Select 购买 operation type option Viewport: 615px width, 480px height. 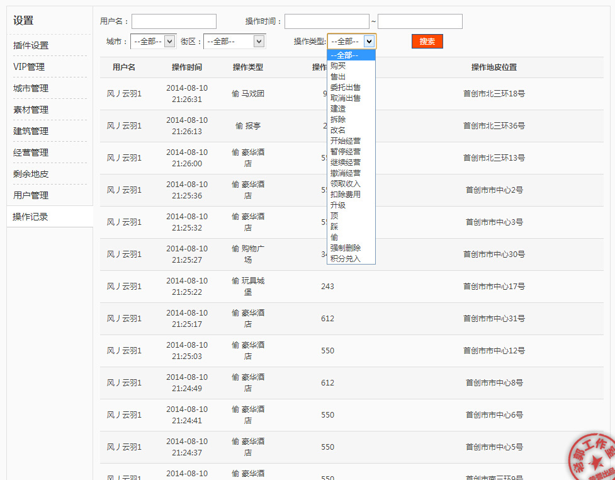tap(351, 66)
